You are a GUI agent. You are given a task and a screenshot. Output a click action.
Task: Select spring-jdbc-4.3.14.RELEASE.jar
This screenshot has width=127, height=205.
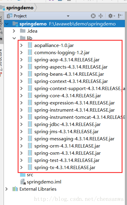click(x=68, y=124)
